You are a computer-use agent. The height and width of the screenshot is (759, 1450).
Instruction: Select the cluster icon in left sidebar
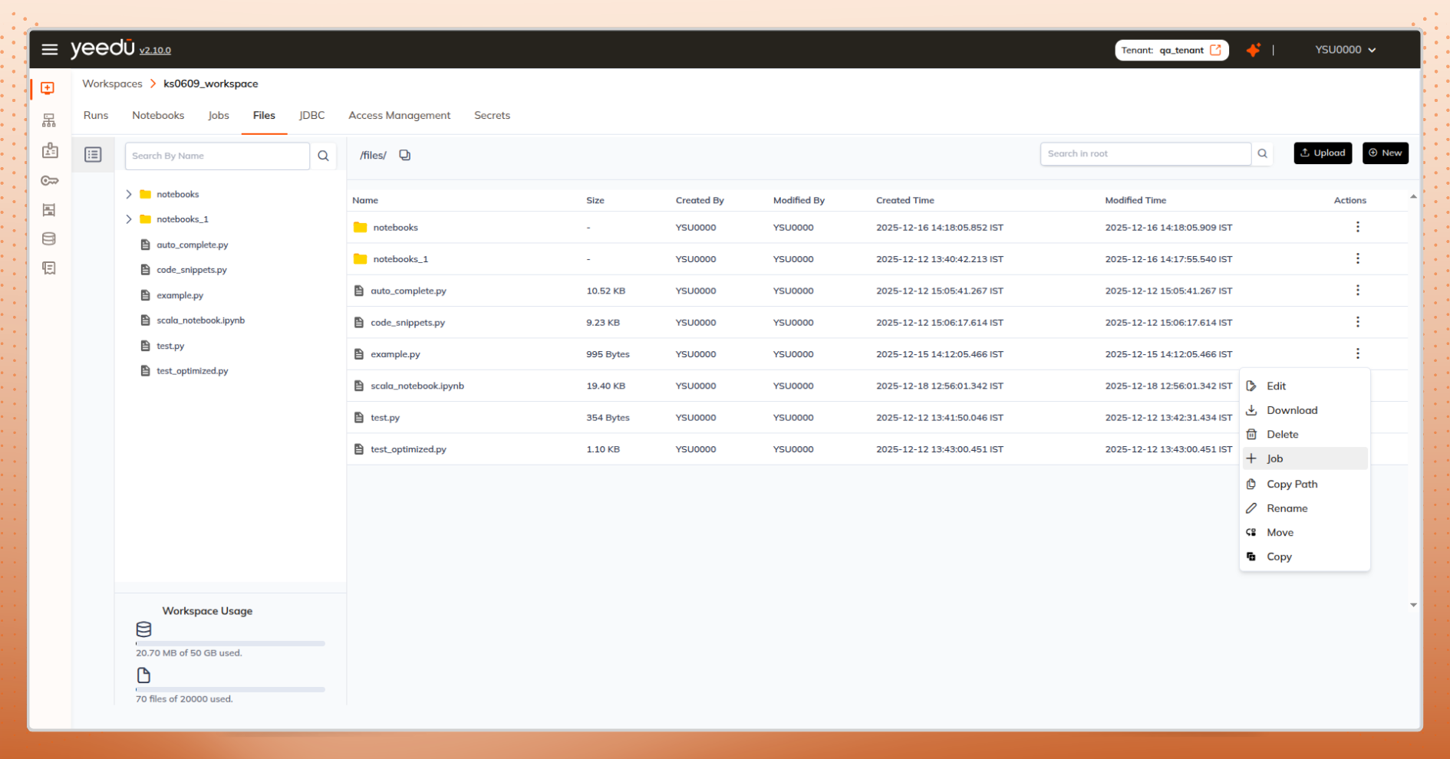[x=49, y=120]
